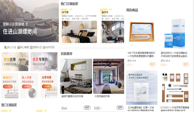The width and height of the screenshot is (194, 114).
Task: Select the 透明天窗简约古风风格 homestay image
Action: pos(76,76)
